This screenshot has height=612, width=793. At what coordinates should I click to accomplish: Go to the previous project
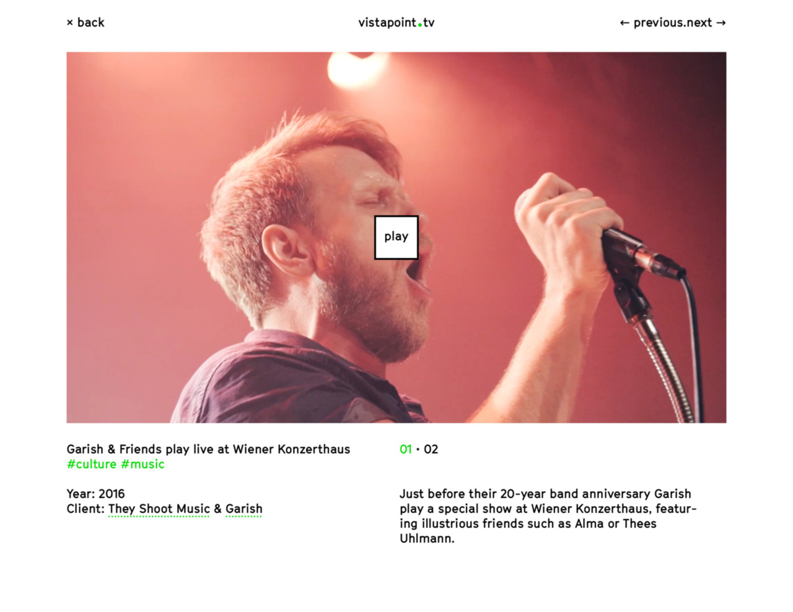[x=655, y=23]
